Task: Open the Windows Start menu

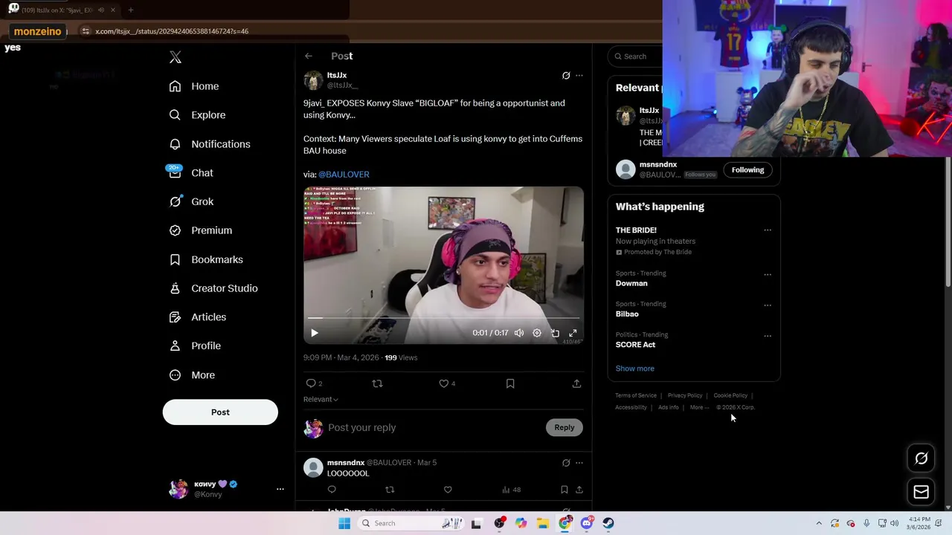Action: pyautogui.click(x=344, y=523)
